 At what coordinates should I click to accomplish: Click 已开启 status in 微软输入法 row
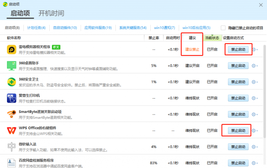212,147
